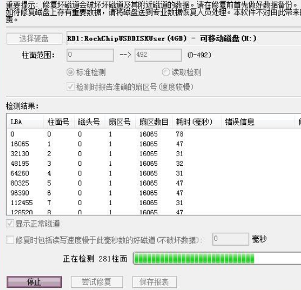Select the row with LBA 32130
Image resolution: width=301 pixels, height=290 pixels.
click(x=153, y=153)
